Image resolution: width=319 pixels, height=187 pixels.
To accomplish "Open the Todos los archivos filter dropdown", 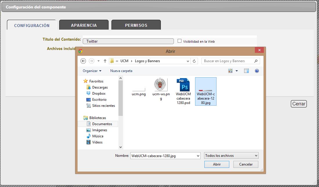I will tap(231, 156).
